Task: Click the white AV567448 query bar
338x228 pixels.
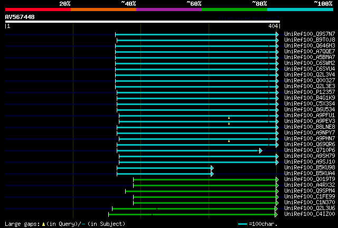Action: click(143, 22)
